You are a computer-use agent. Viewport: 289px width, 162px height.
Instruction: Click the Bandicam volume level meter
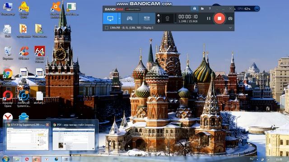175,18
